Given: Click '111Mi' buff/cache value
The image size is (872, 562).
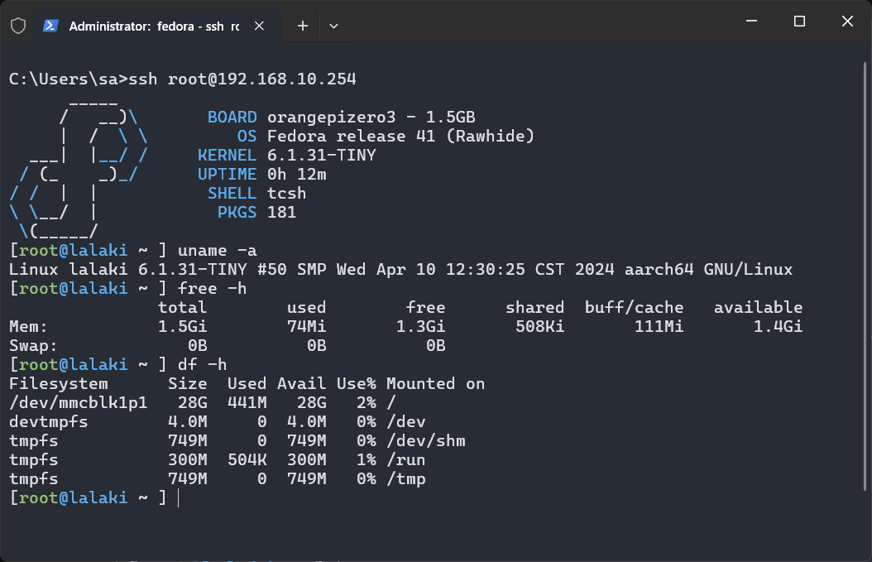Looking at the screenshot, I should pos(659,326).
